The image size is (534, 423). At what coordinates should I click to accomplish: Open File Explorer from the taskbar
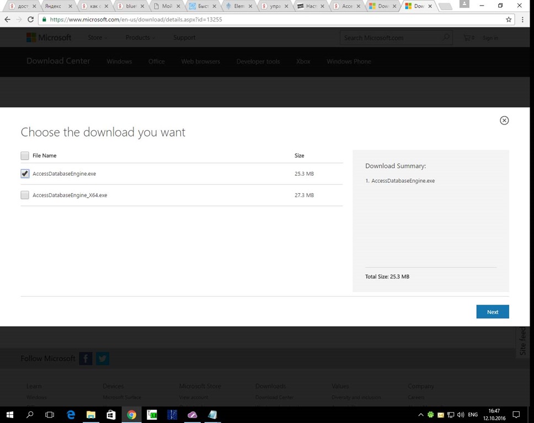90,415
